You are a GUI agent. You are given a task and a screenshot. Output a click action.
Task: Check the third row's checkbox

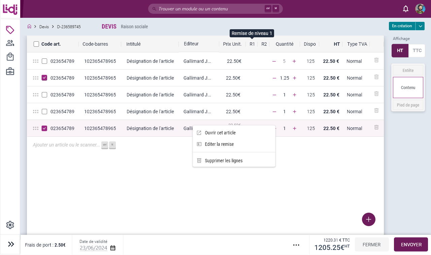click(44, 95)
